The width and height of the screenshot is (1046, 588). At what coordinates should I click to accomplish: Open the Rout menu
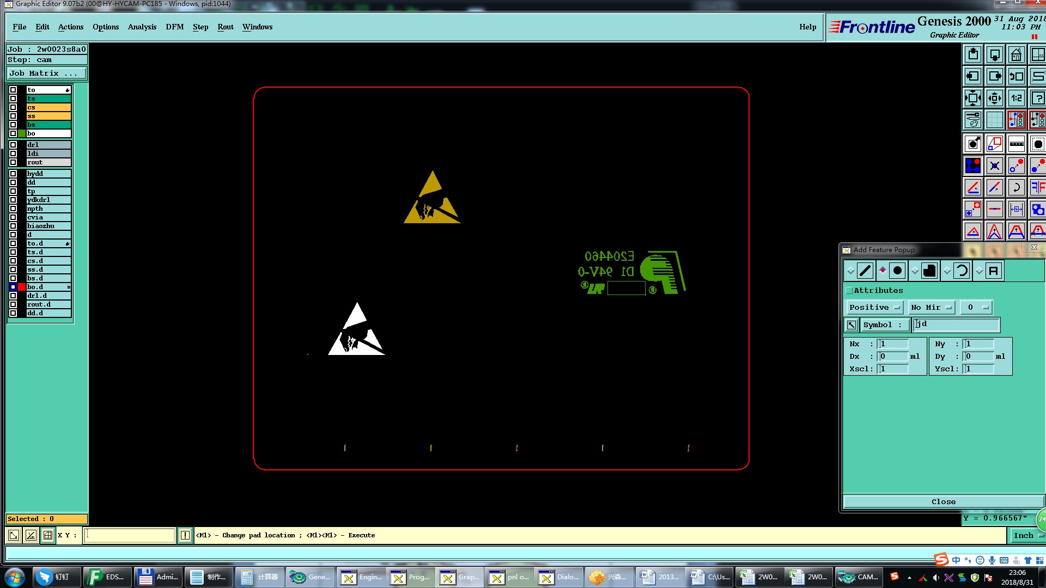pyautogui.click(x=226, y=27)
